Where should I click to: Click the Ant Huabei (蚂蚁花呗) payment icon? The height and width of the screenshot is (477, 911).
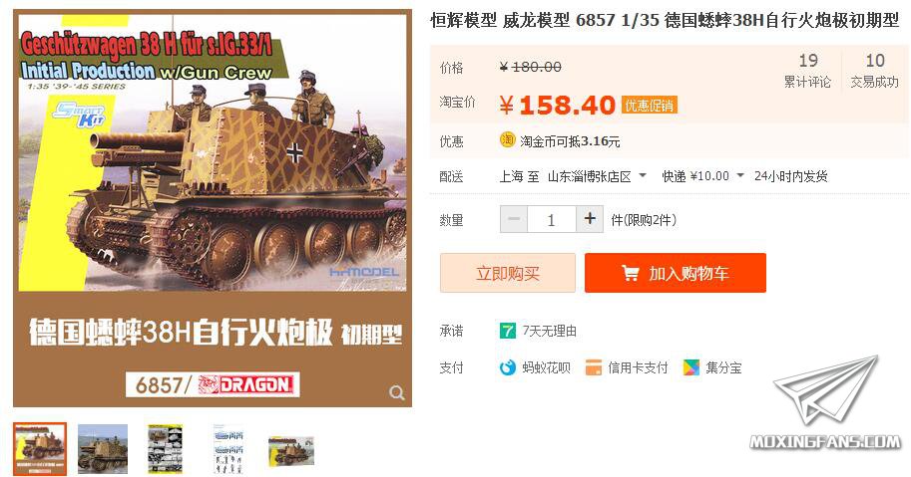point(507,367)
